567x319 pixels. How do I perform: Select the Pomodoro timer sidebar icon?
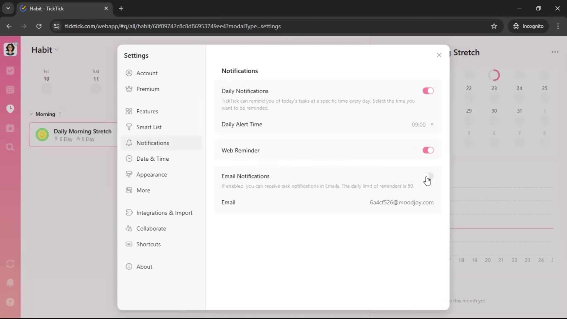[10, 109]
